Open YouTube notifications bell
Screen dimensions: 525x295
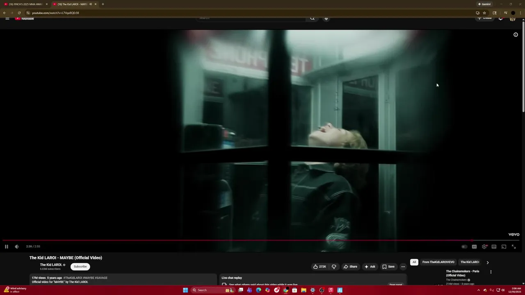(500, 18)
